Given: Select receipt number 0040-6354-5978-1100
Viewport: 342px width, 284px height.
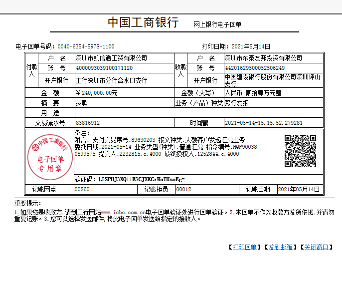Looking at the screenshot, I should coord(86,46).
